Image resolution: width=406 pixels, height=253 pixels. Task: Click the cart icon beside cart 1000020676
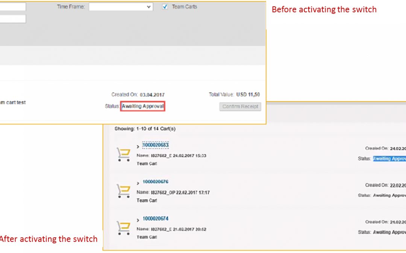(123, 191)
